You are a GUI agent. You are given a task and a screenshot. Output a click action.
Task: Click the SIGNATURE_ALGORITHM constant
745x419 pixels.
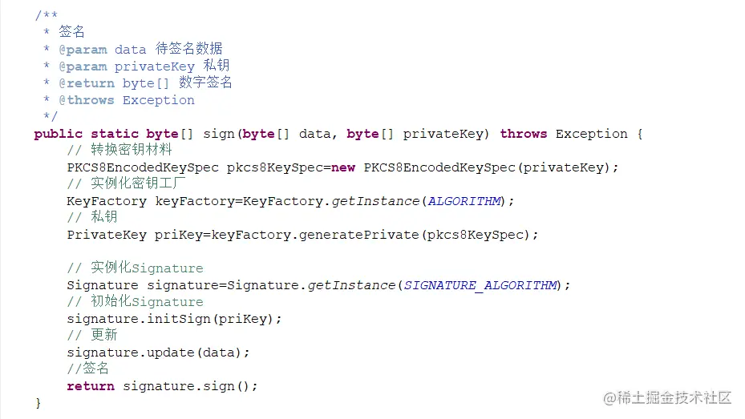coord(480,285)
